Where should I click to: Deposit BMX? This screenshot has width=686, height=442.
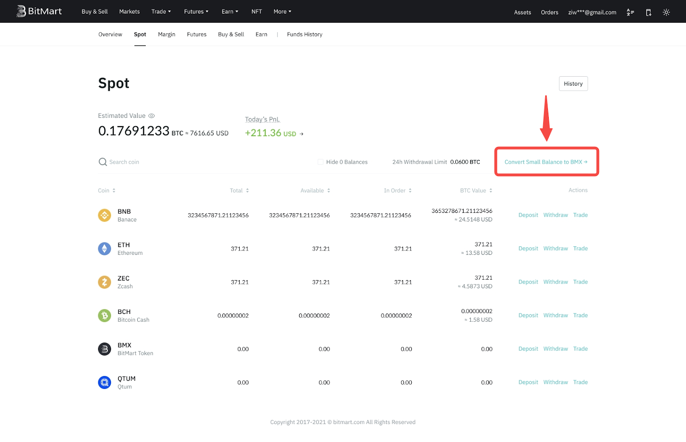pyautogui.click(x=528, y=349)
